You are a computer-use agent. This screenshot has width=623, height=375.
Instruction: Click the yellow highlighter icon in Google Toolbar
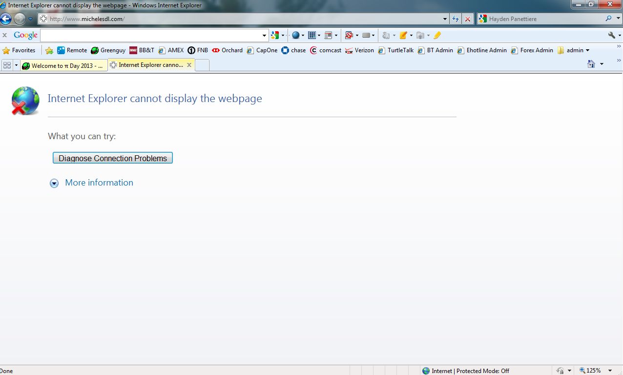click(x=437, y=35)
